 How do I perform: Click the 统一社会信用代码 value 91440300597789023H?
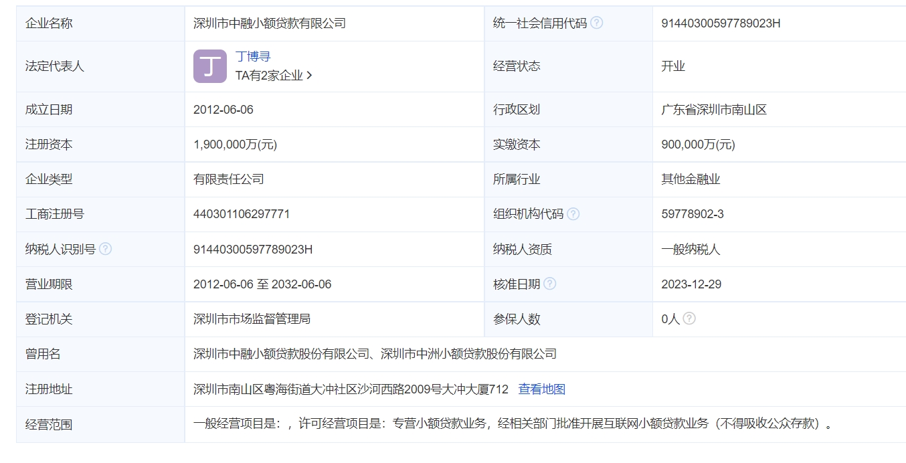click(x=721, y=23)
